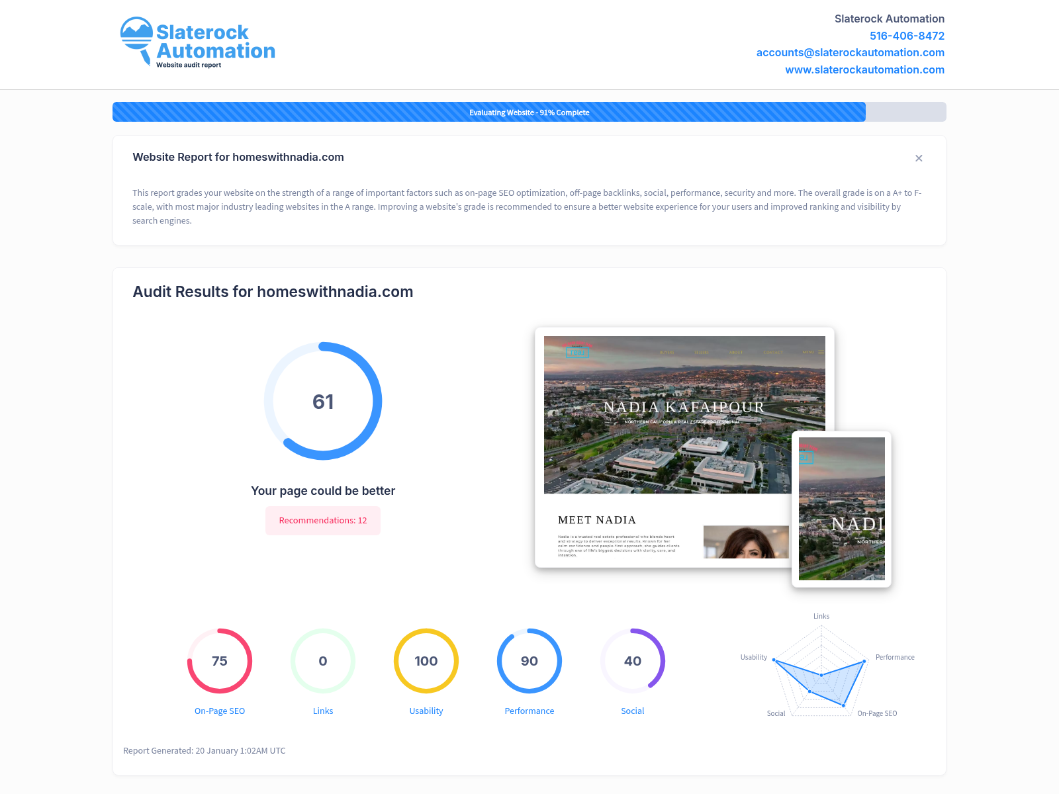
Task: Open the accounts@slaterockautomation.com email link
Action: 851,52
